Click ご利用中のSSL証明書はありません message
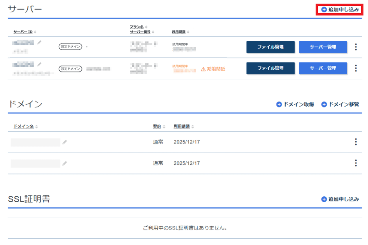The image size is (368, 245). click(x=185, y=228)
